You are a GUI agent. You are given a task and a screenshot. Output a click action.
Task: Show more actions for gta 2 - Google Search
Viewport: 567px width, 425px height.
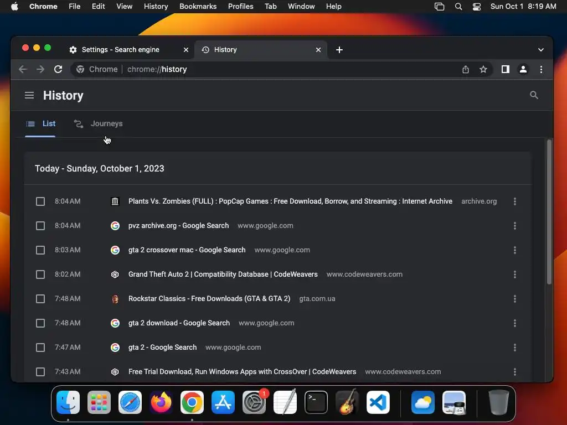[515, 348]
